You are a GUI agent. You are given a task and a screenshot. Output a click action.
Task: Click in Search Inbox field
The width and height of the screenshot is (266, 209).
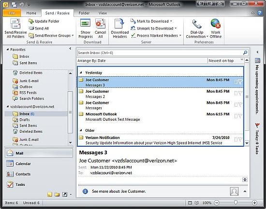(x=160, y=53)
